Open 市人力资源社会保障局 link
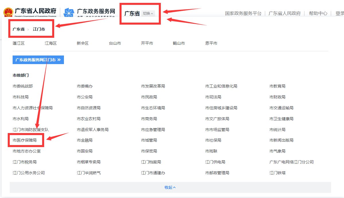 [x=32, y=108]
